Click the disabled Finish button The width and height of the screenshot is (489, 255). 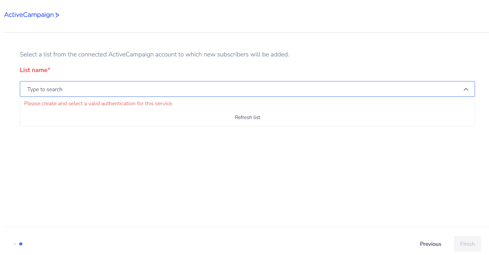coord(467,244)
